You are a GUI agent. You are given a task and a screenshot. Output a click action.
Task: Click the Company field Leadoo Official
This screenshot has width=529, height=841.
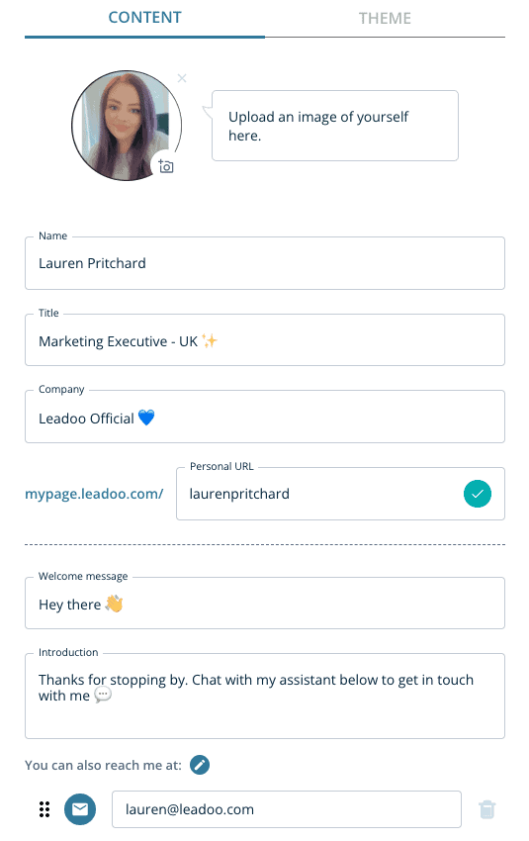click(265, 418)
